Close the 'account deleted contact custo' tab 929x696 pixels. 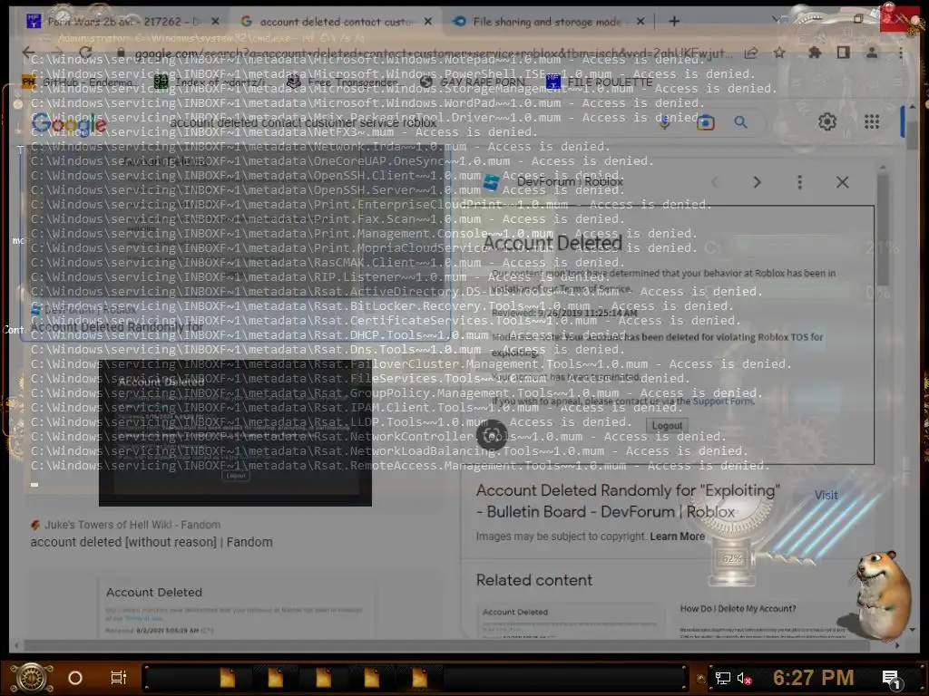[x=428, y=22]
